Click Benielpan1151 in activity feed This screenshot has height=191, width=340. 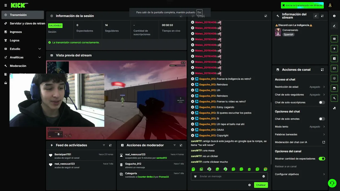(x=63, y=154)
